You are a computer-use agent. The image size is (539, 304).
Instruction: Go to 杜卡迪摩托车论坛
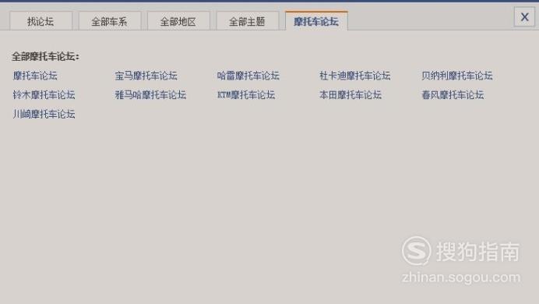354,76
